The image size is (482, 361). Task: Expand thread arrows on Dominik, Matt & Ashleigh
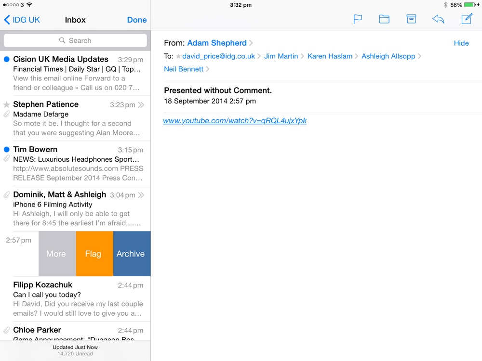point(141,195)
